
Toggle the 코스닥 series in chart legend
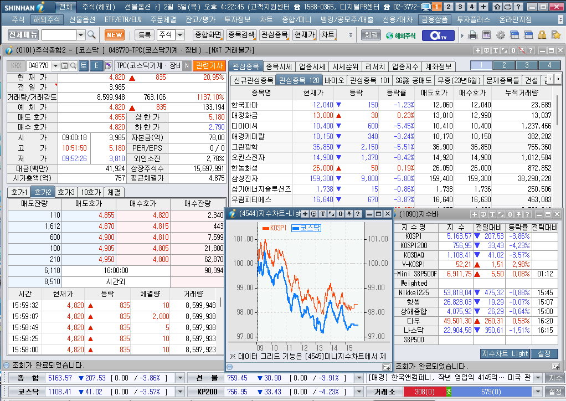point(306,228)
